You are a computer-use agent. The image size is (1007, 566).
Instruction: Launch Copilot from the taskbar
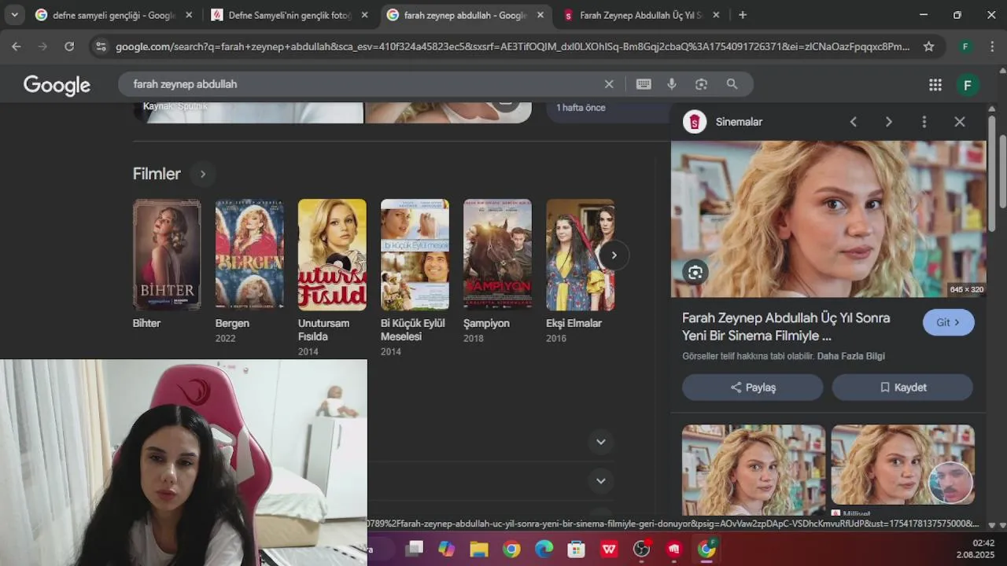(446, 549)
